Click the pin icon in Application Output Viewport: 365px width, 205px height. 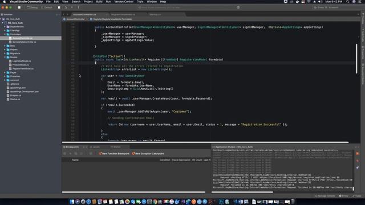pos(358,167)
